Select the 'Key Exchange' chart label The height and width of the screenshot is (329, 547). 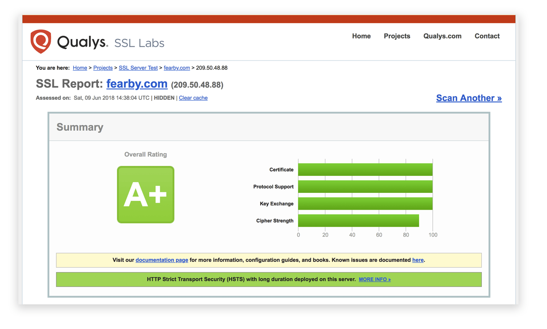pos(277,204)
